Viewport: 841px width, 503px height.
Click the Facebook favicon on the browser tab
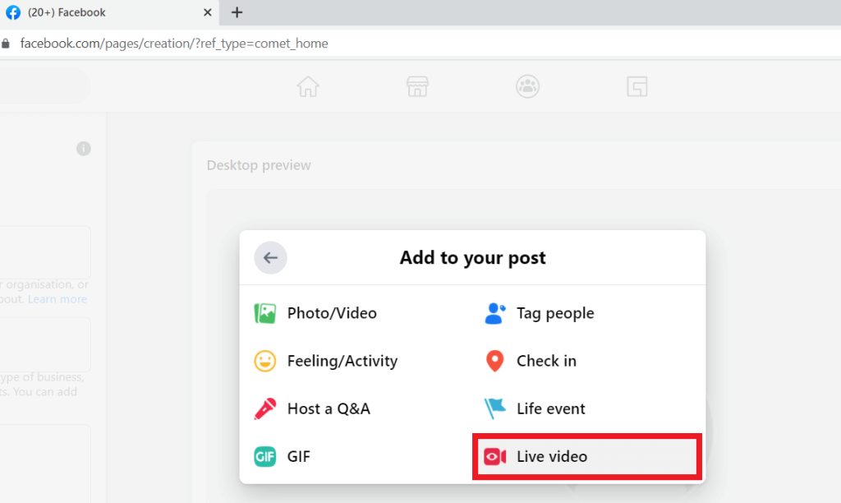pyautogui.click(x=13, y=12)
